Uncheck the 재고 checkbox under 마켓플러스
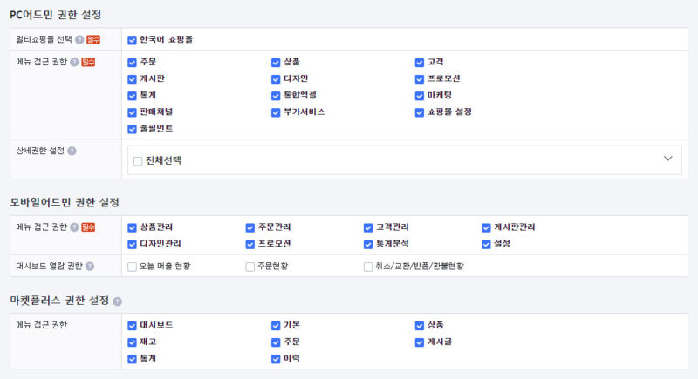Viewport: 698px width, 379px height. [x=132, y=342]
